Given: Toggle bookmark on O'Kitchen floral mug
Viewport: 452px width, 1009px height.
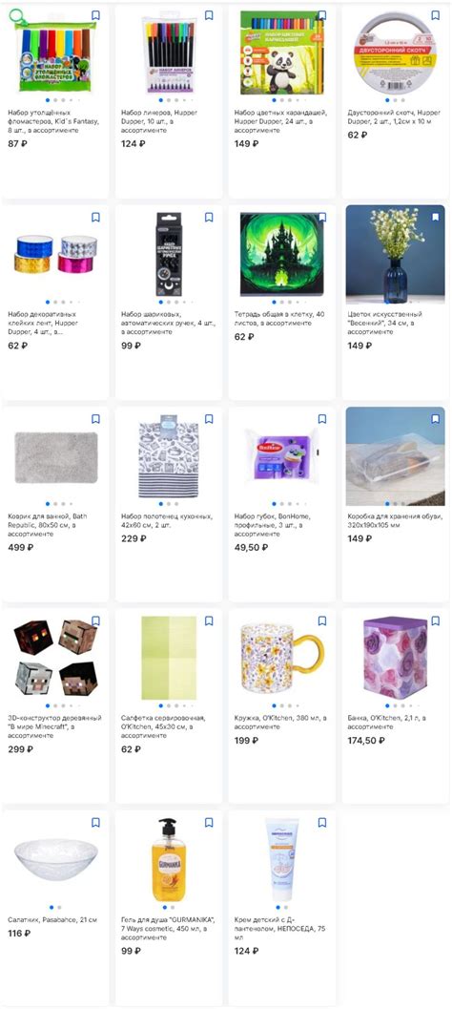Looking at the screenshot, I should [x=322, y=621].
